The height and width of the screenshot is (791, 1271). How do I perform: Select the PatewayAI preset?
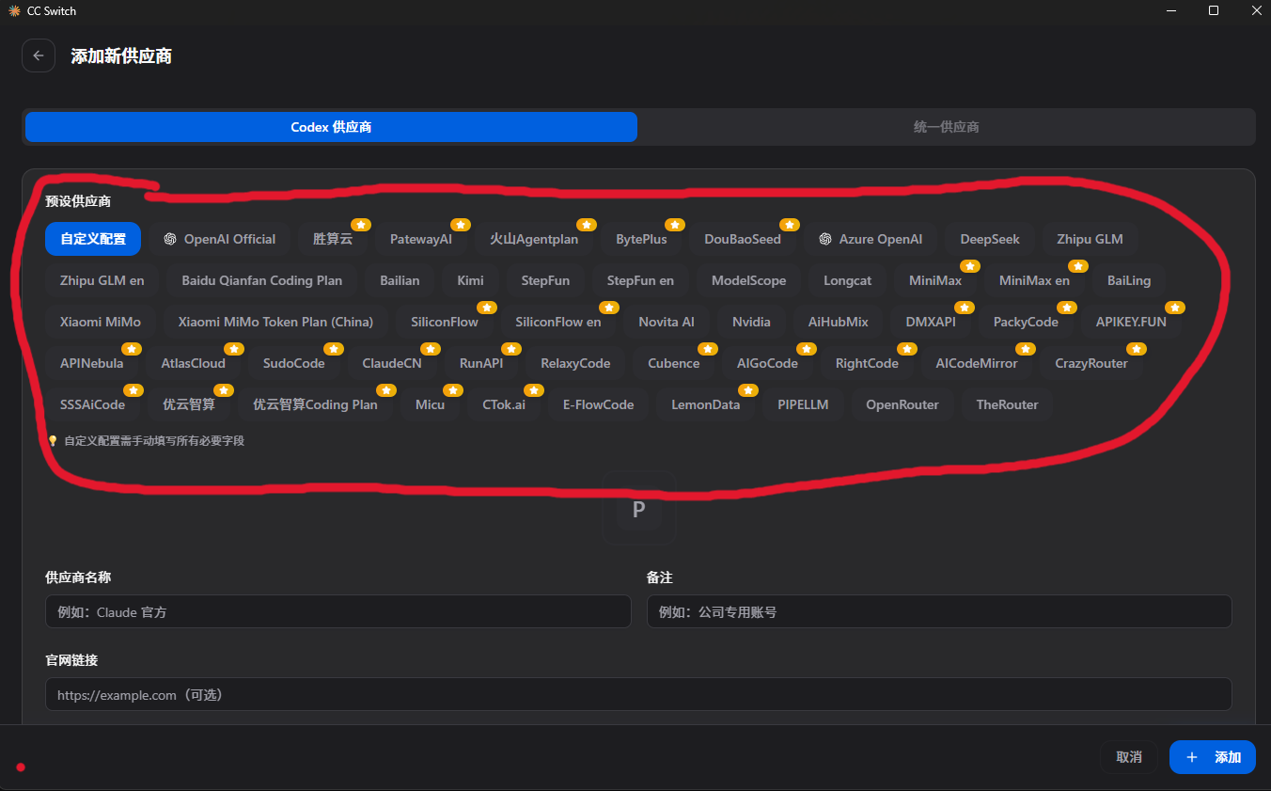(421, 239)
